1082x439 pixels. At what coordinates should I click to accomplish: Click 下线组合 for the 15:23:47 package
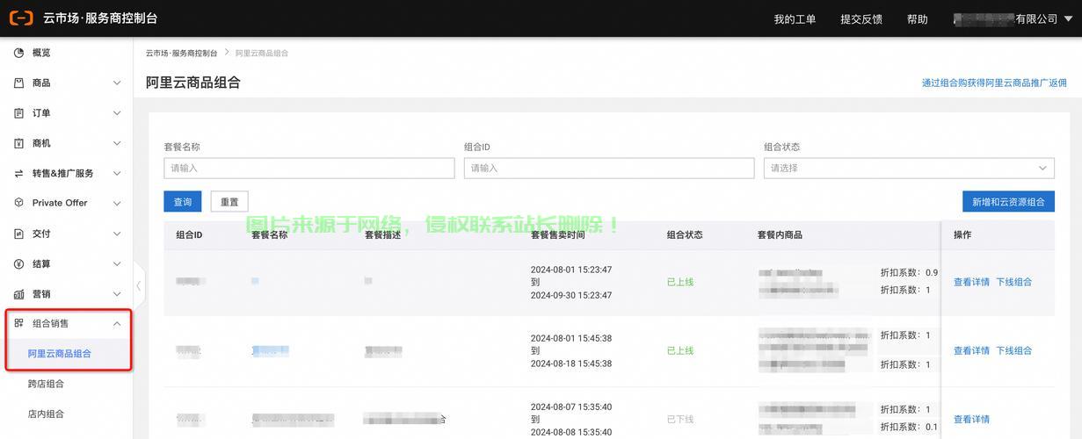point(1013,282)
